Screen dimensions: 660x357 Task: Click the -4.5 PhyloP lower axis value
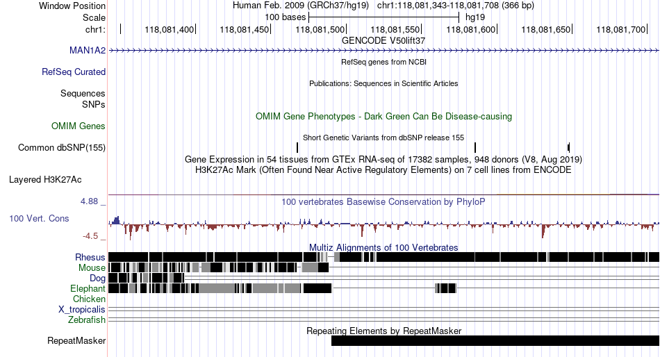(x=90, y=236)
